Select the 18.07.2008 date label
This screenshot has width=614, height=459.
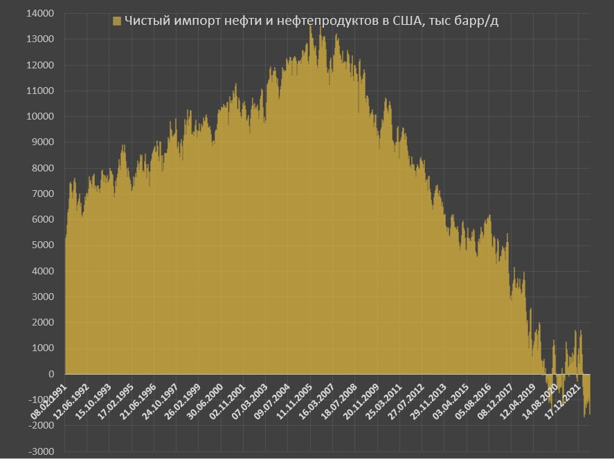click(x=338, y=402)
